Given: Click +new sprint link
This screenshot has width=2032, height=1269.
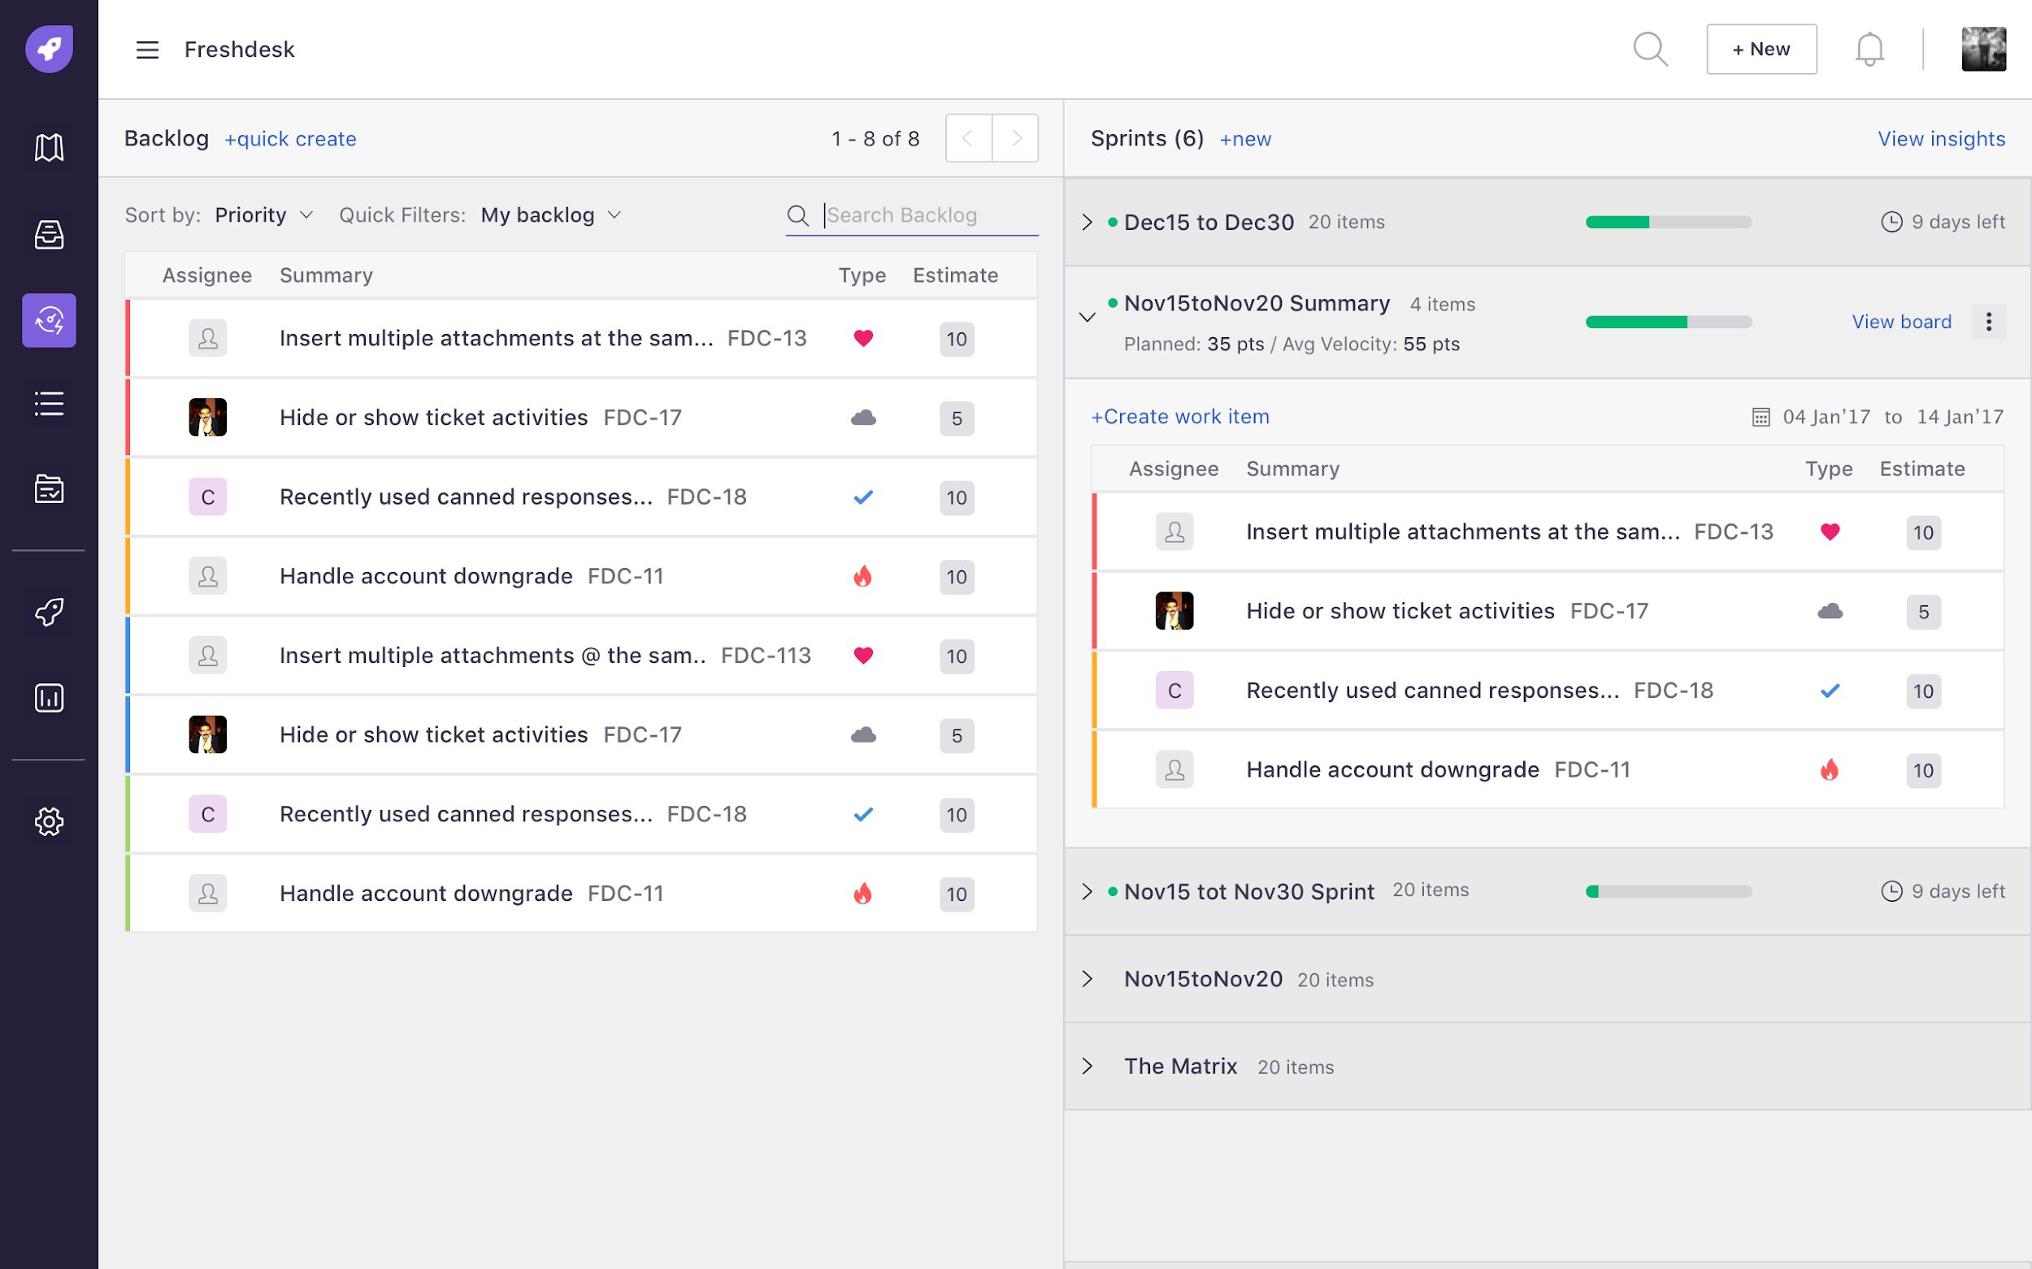Looking at the screenshot, I should coord(1245,138).
